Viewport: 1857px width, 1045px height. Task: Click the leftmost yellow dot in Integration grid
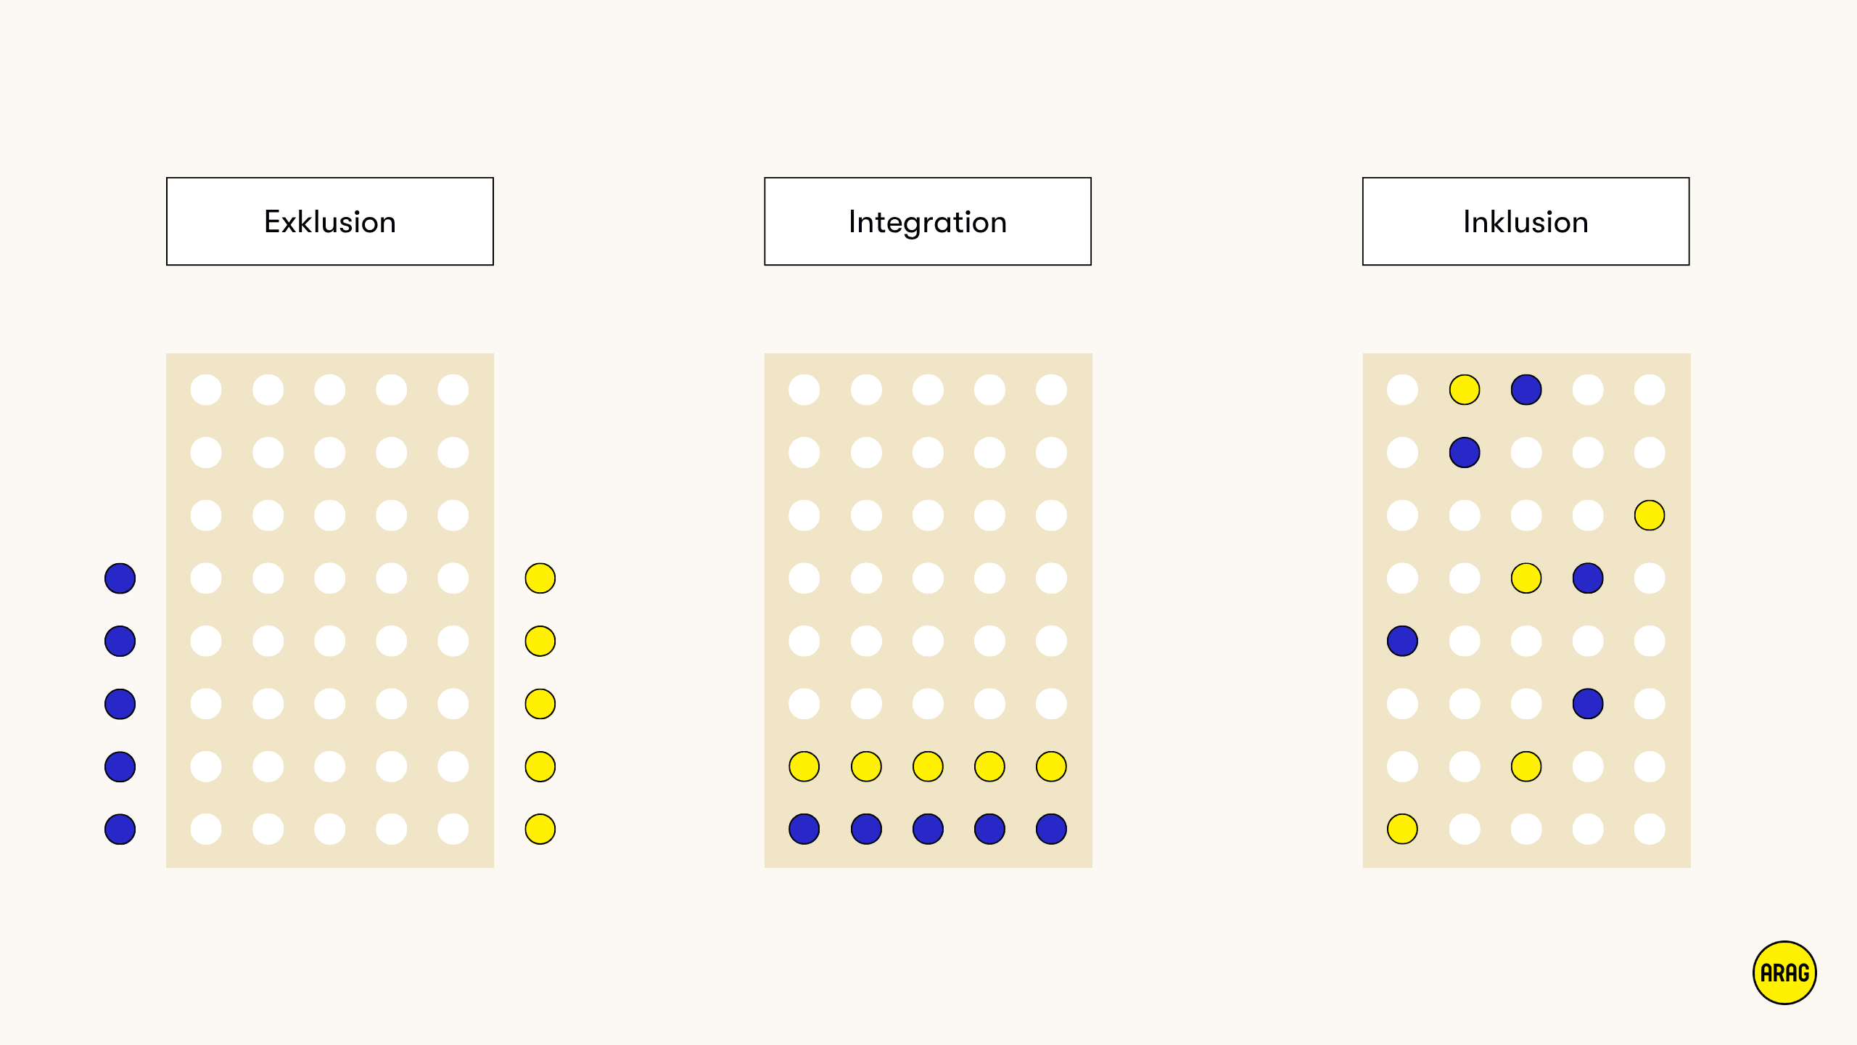tap(804, 766)
